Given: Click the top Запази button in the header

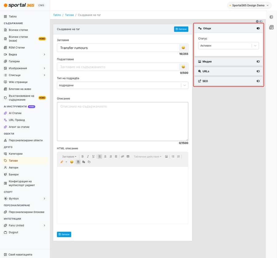Looking at the screenshot, I should pyautogui.click(x=181, y=29).
